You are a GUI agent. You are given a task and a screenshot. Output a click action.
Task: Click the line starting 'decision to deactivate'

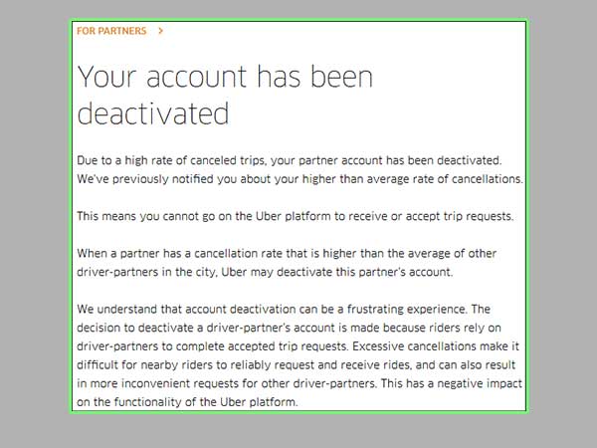click(x=289, y=328)
